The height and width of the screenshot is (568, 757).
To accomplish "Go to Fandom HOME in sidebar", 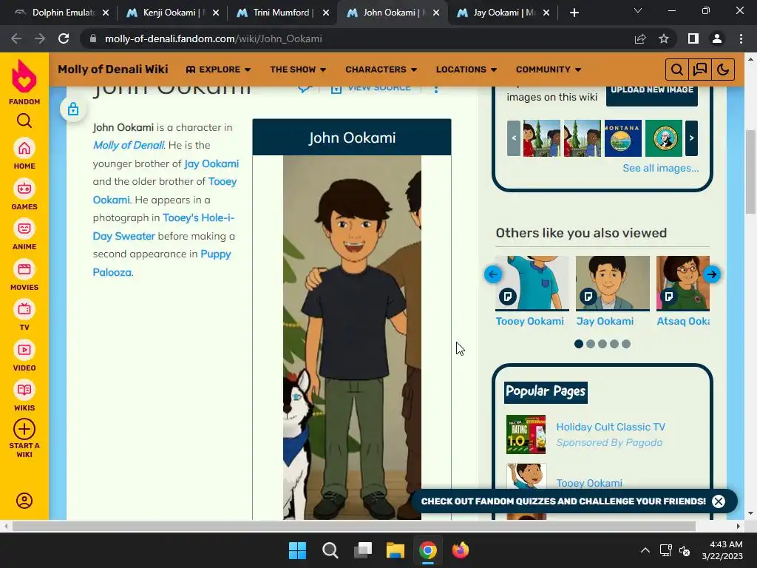I will click(24, 154).
